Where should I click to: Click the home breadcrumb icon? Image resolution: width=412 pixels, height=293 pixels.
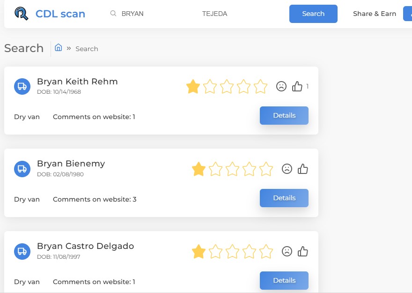pos(59,48)
